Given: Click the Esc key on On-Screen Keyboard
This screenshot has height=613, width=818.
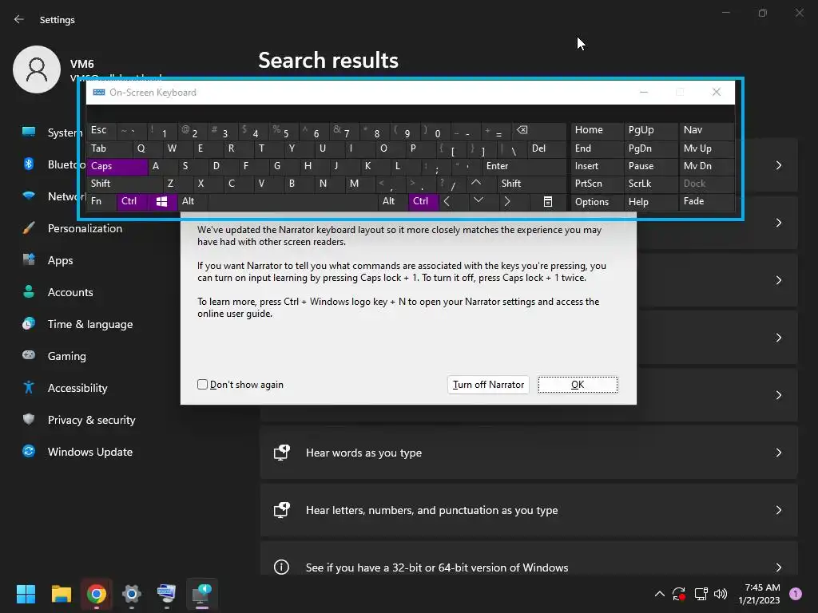Looking at the screenshot, I should coord(101,131).
